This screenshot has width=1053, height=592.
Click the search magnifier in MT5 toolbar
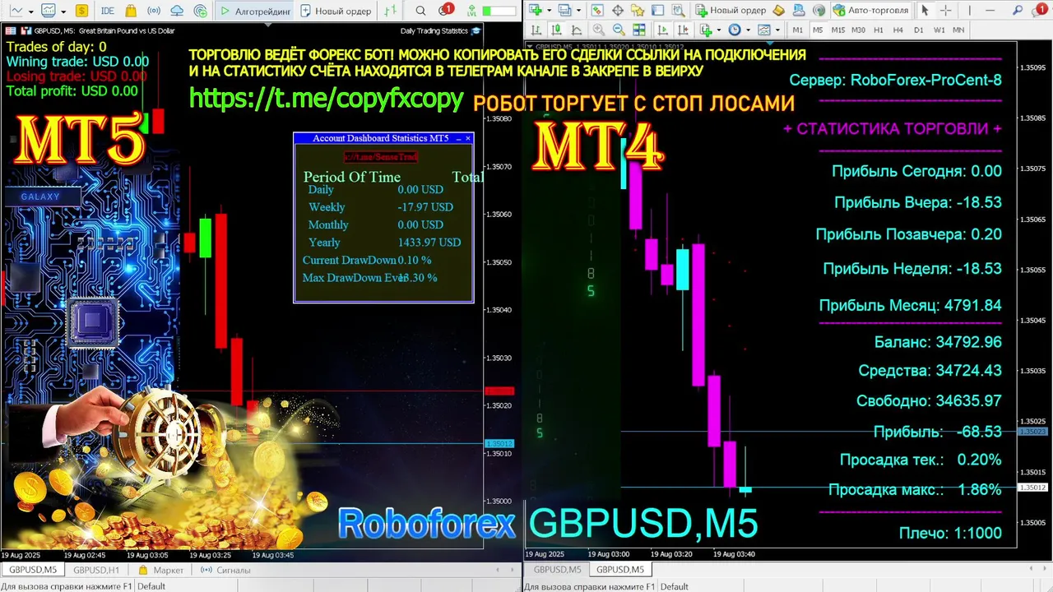pos(420,11)
